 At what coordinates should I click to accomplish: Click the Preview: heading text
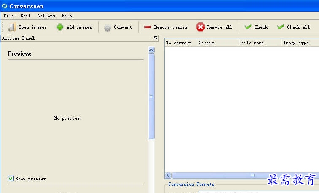(20, 54)
